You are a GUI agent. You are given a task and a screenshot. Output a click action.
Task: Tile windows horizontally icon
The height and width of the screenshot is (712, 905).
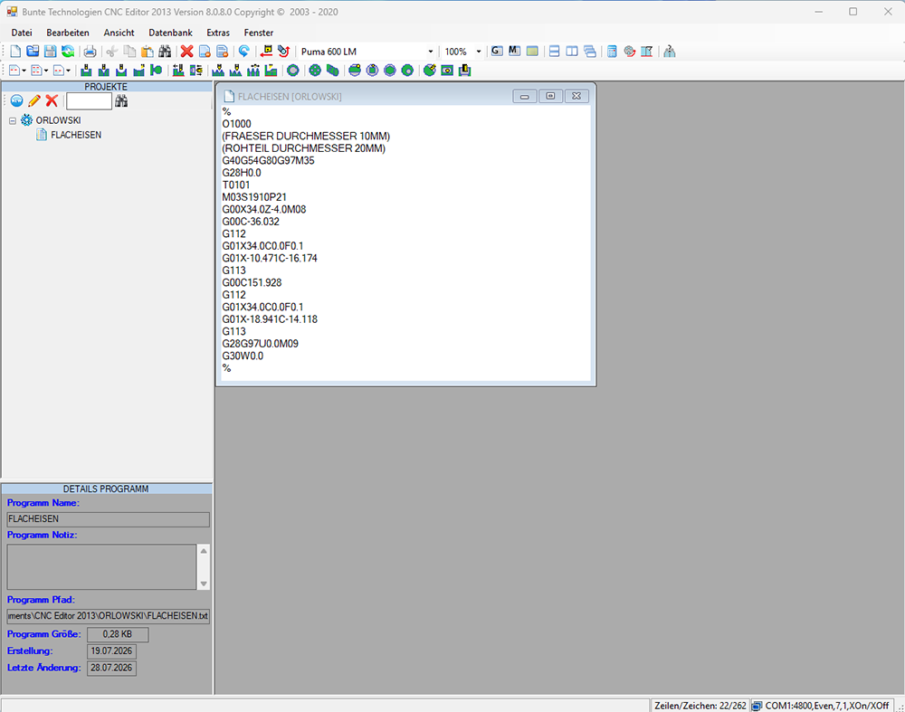554,52
